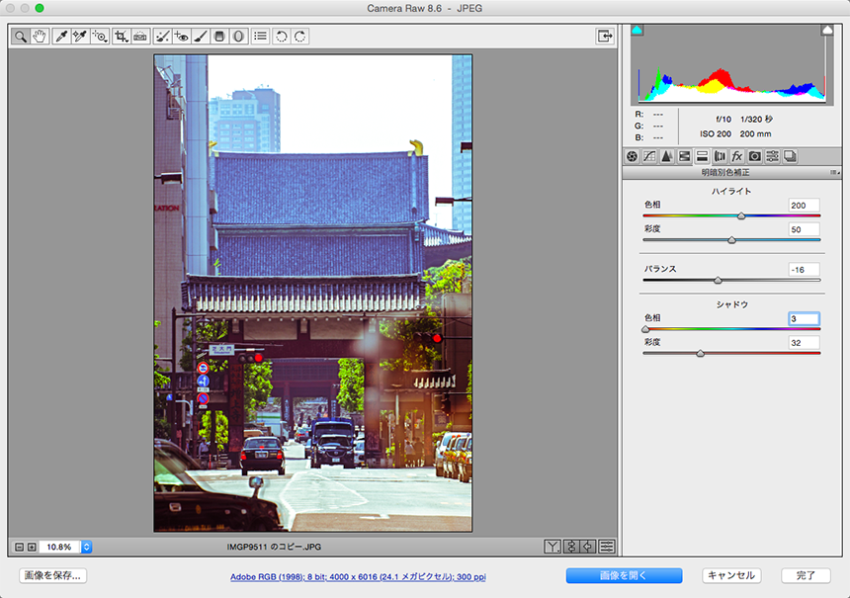Open the Camera Raw preferences dialog icon
850x598 pixels.
point(260,36)
